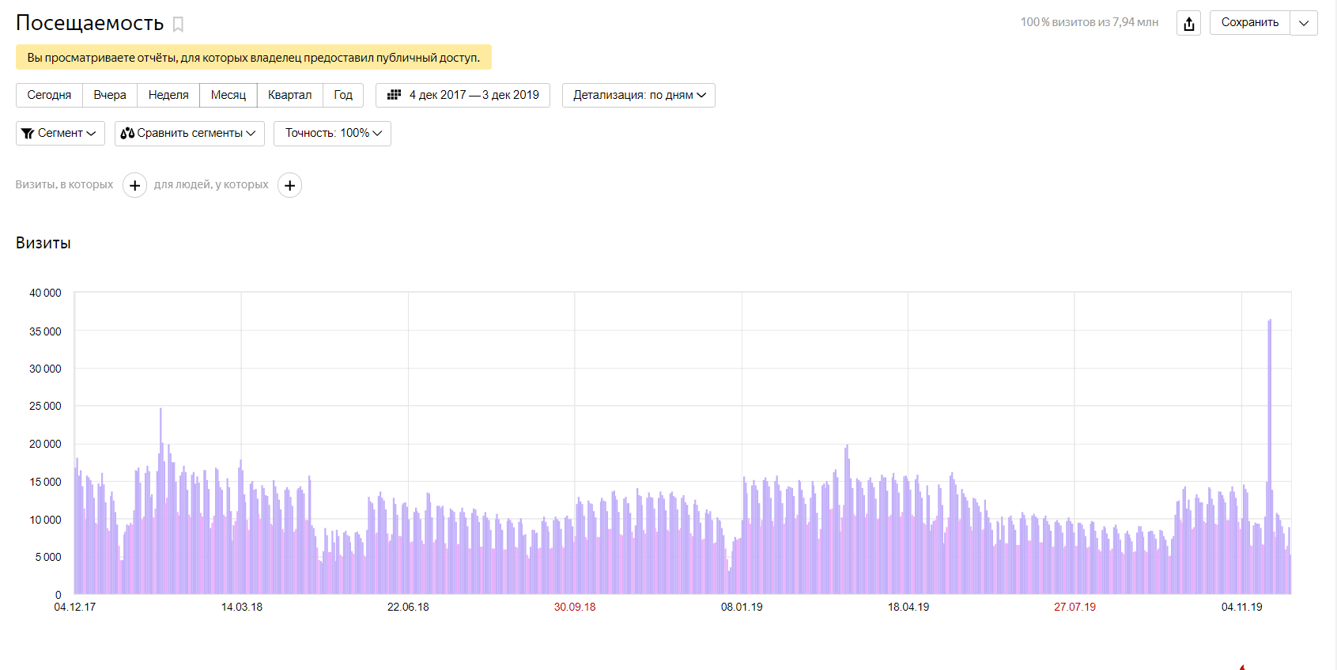Open Детализация: по дням dropdown
The image size is (1337, 670).
[x=639, y=95]
